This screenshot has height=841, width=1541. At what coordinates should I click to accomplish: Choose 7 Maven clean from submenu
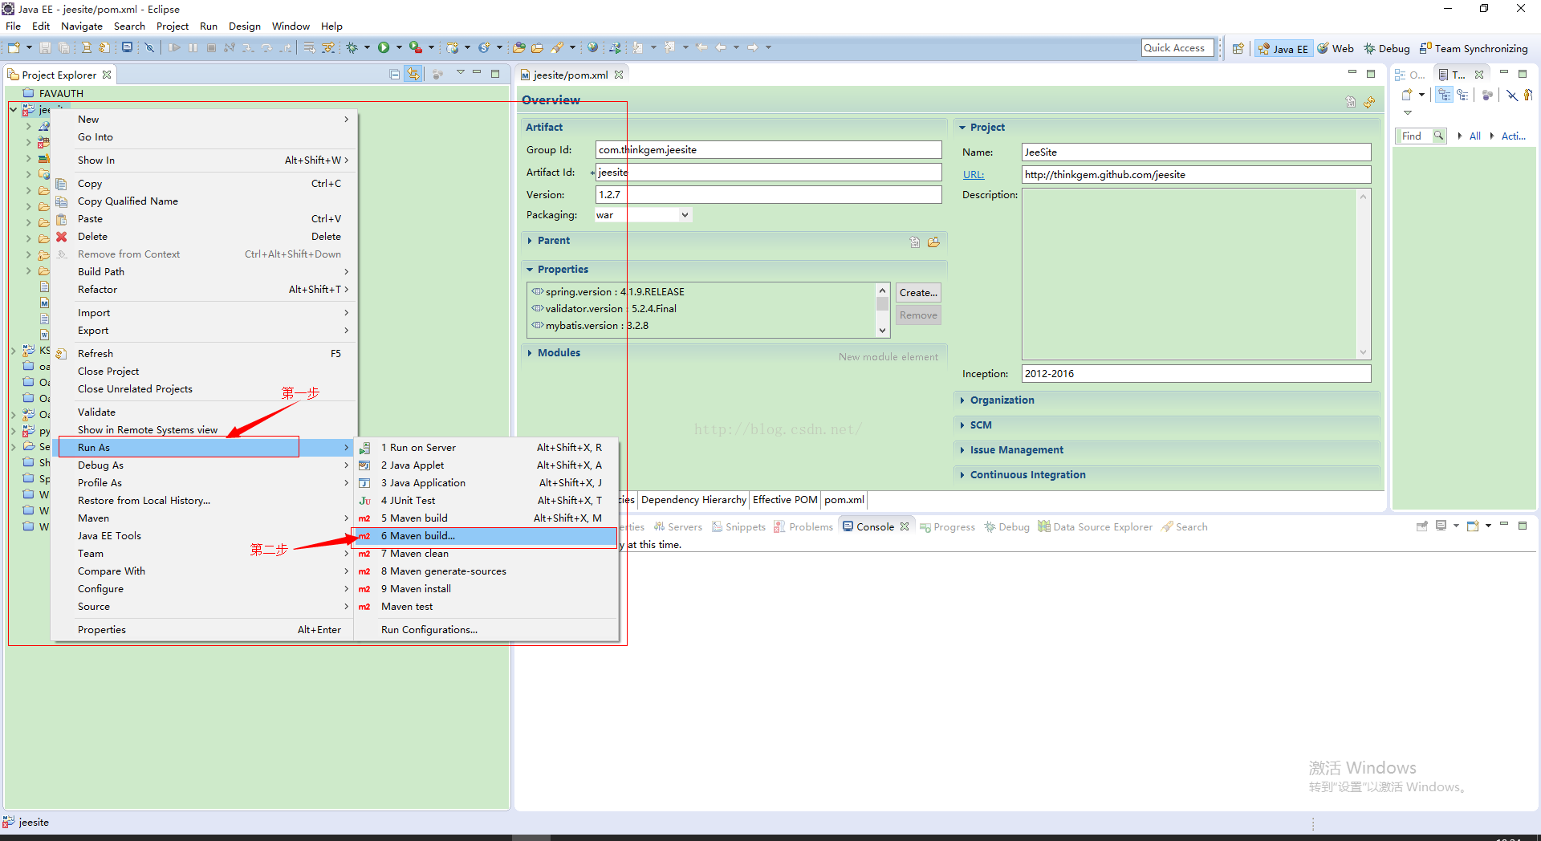486,554
